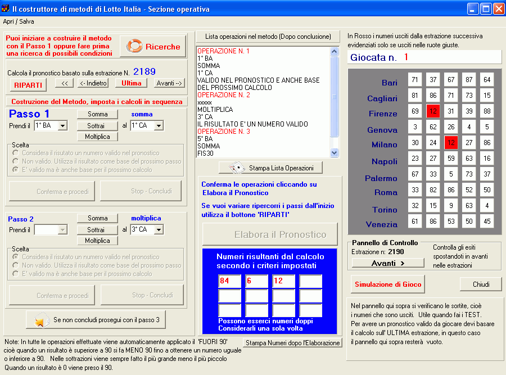Click result cell showing 12
This screenshot has height=375, width=506.
pyautogui.click(x=284, y=281)
